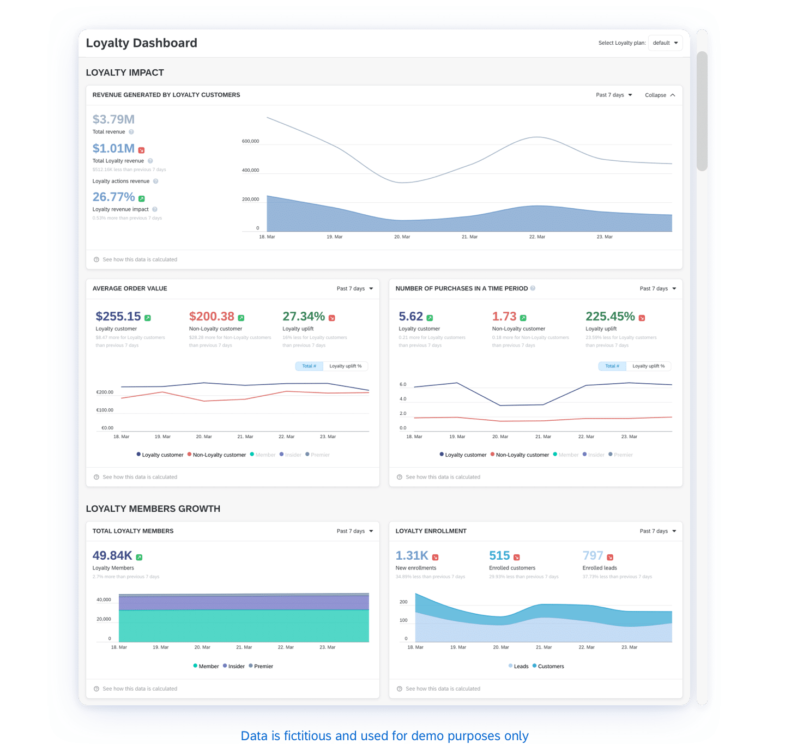Toggle Premier series in Total Loyalty Members legend
The image size is (785, 750).
click(x=261, y=666)
